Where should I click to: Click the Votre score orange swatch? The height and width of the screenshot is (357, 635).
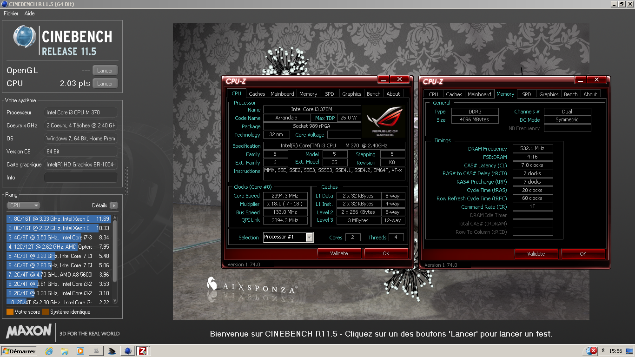(x=10, y=312)
